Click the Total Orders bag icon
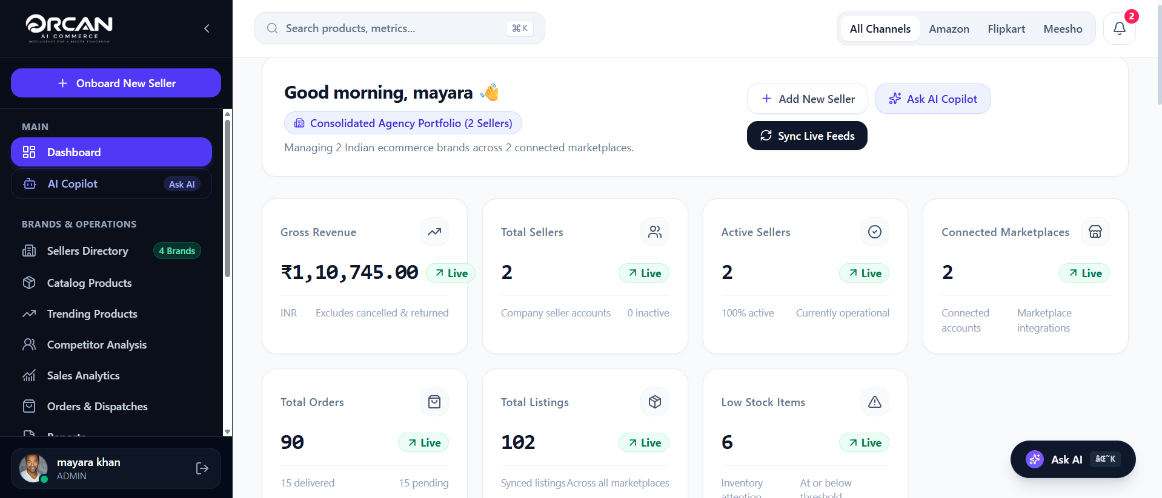The width and height of the screenshot is (1162, 498). click(x=434, y=402)
